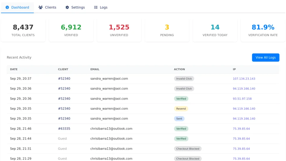Click IP 75.39.85.64 in Sep 28, 21:44 row
The width and height of the screenshot is (286, 161).
241,139
